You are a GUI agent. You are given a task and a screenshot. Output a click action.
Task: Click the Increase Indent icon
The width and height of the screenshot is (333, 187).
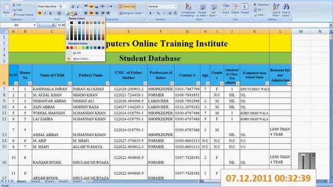[108, 13]
